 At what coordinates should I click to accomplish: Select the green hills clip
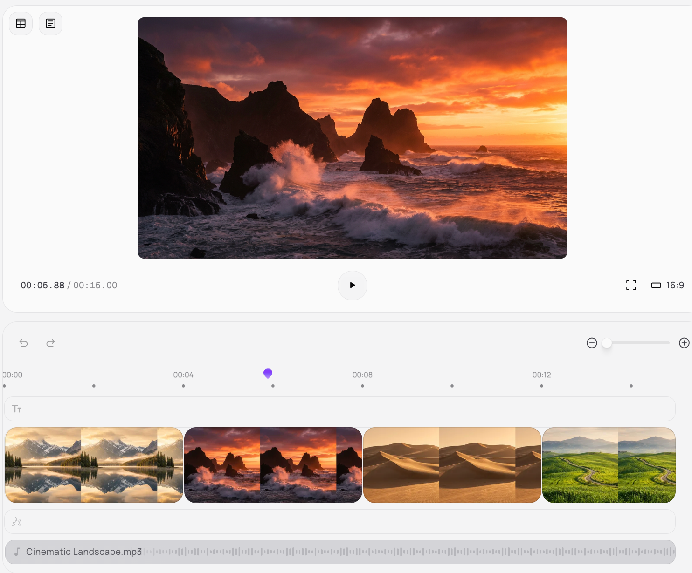coord(609,465)
